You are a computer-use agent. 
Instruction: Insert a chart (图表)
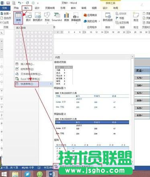(66, 17)
